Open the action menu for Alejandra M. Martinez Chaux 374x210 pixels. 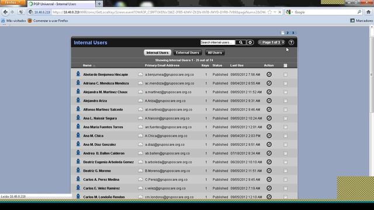269,92
